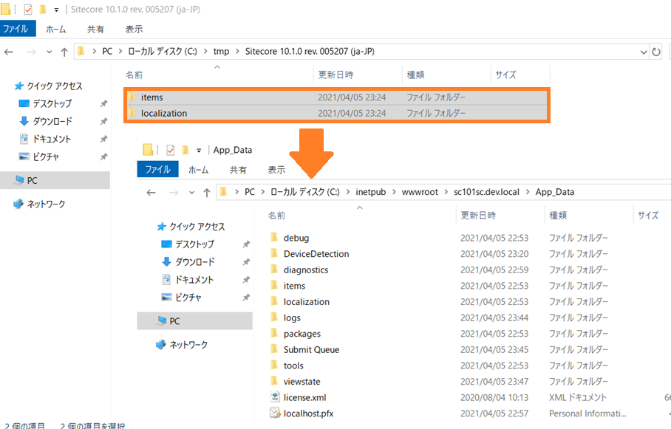Sort by 更新日時 column in App_Data window
Viewport: 671px width, 429px height.
[x=478, y=216]
